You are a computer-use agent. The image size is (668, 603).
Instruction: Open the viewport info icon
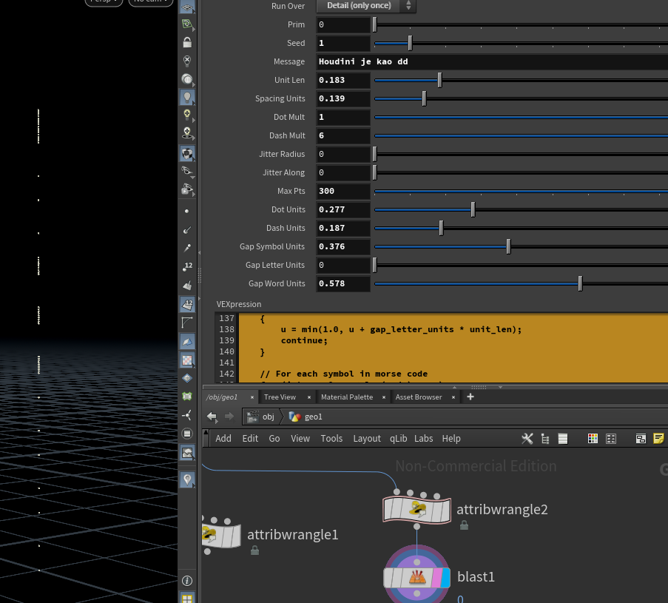(187, 581)
